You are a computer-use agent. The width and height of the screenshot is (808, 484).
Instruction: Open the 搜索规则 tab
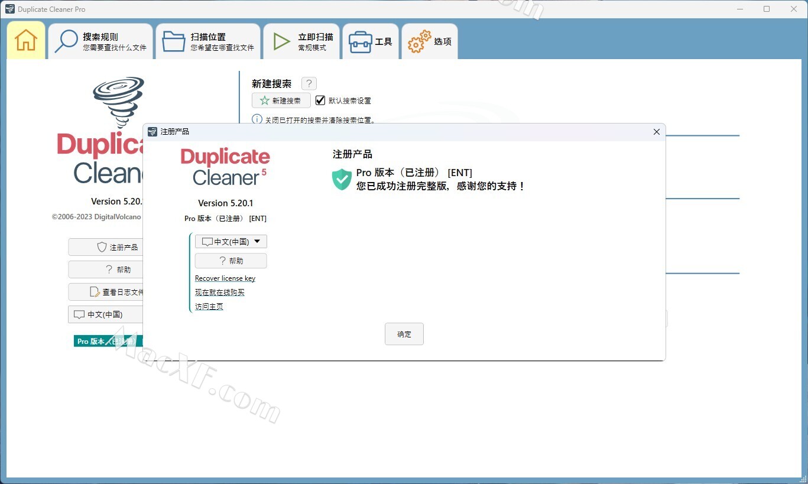coord(100,41)
